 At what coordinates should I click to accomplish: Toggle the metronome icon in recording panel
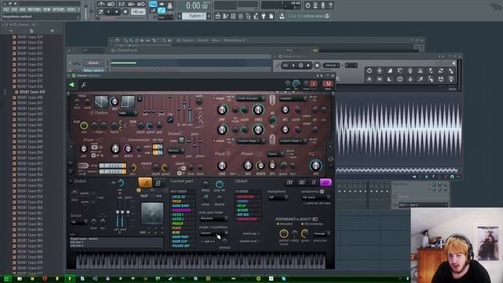101,4
